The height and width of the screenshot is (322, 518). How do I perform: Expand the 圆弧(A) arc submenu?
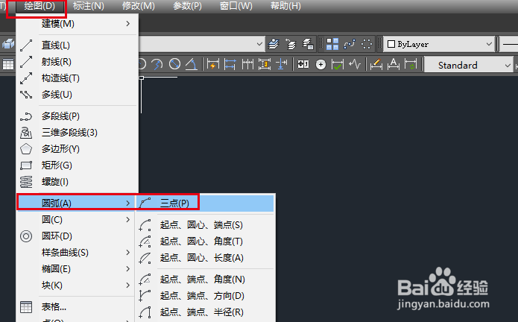tap(76, 203)
